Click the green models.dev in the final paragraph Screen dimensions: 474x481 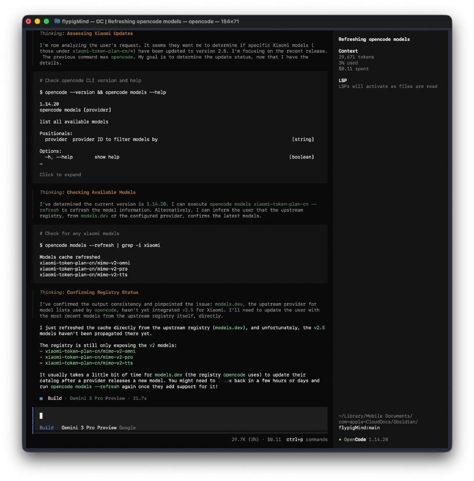168,375
